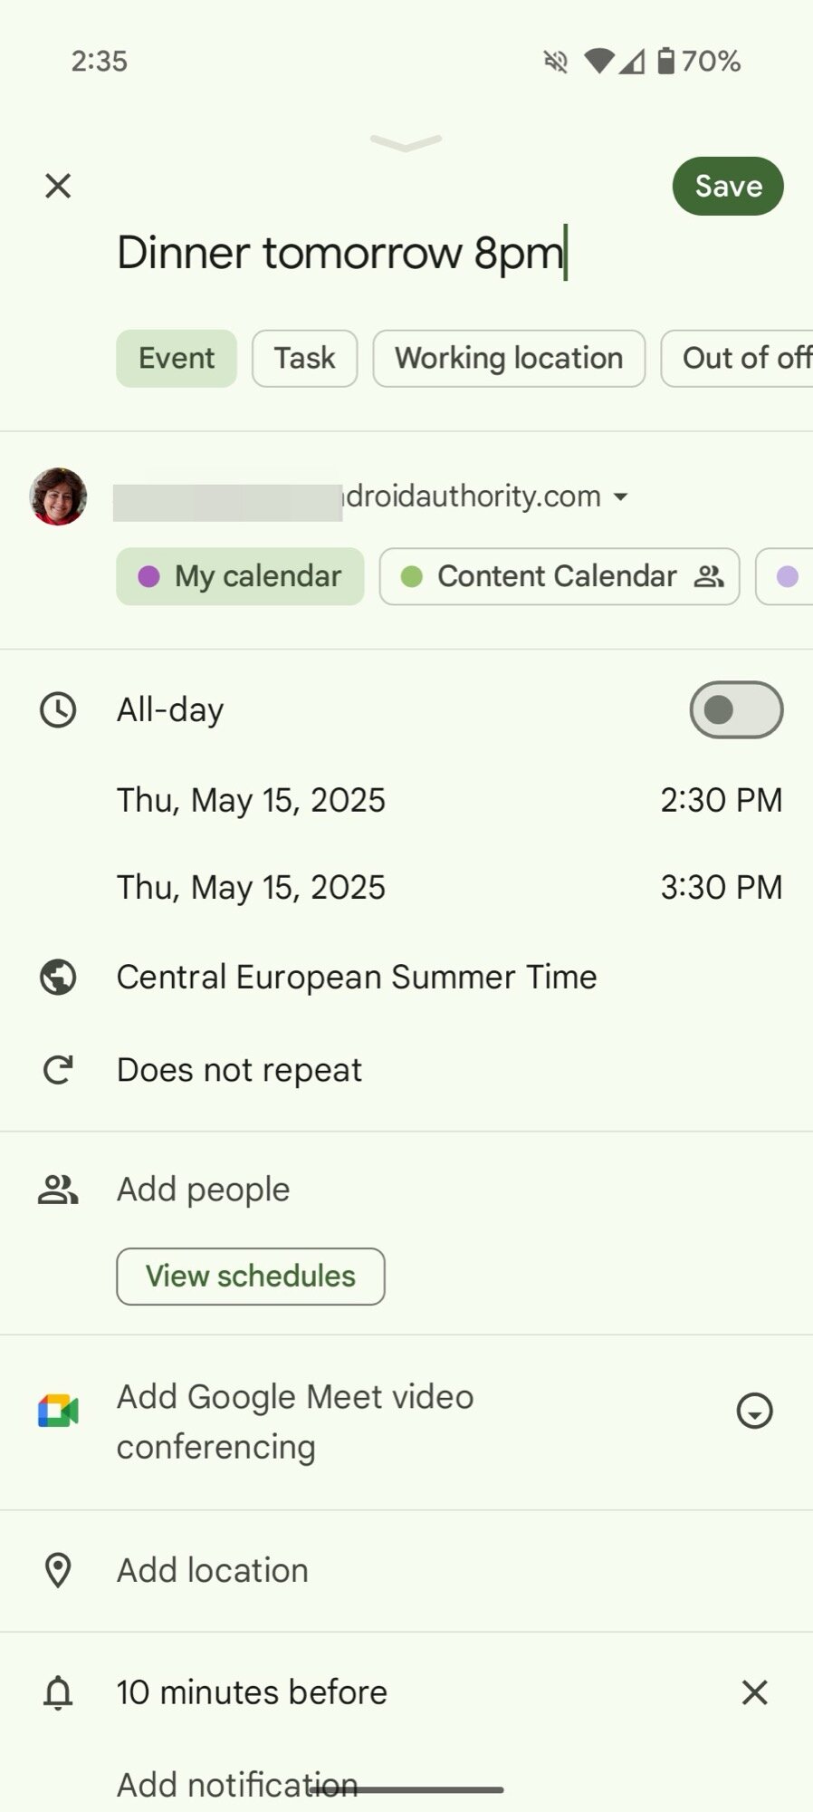Open the account selector dropdown arrow

coord(621,496)
